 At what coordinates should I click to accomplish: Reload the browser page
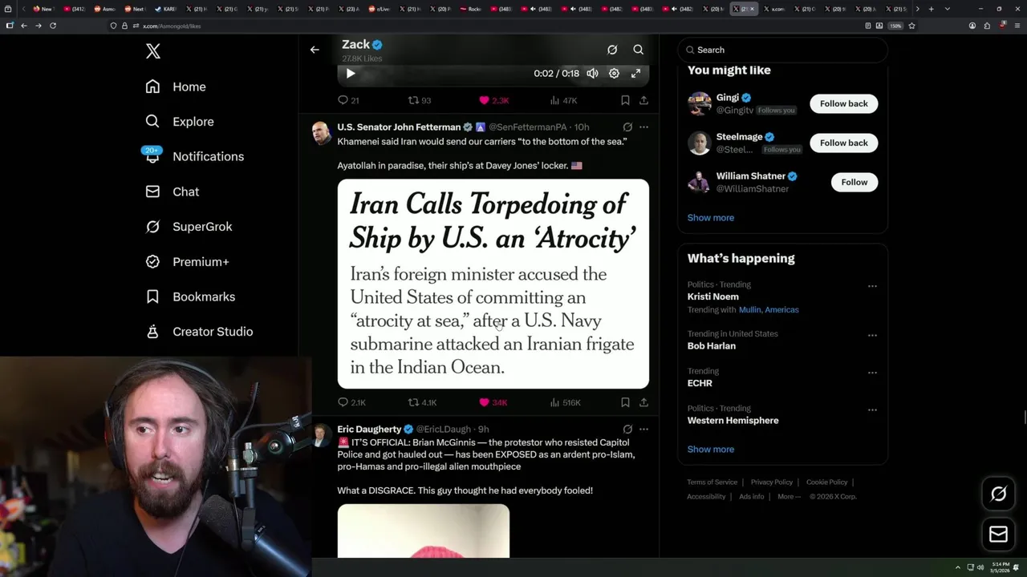click(x=53, y=26)
